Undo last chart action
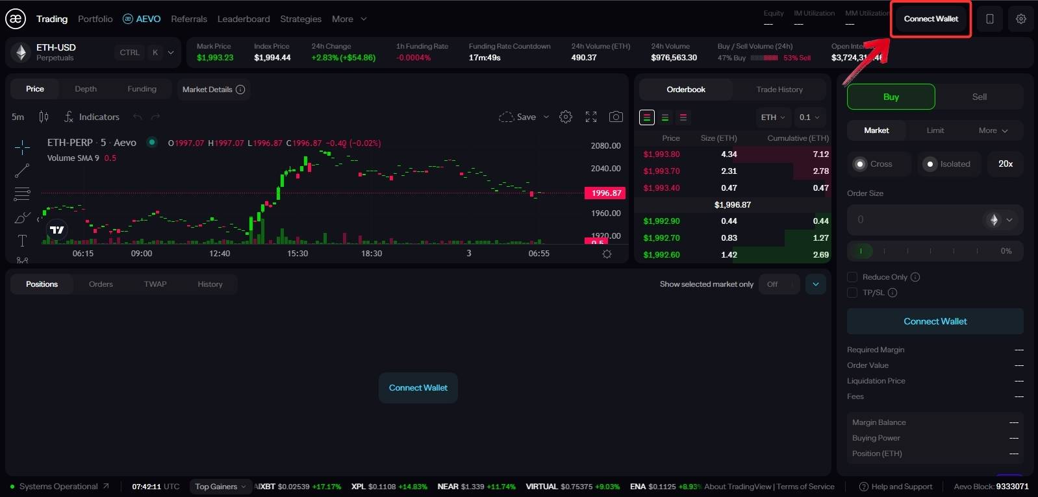Image resolution: width=1038 pixels, height=497 pixels. [137, 117]
